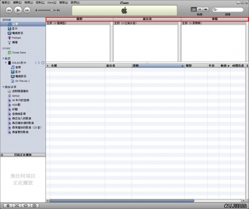Select 音樂 under the 資料庫 library
The width and height of the screenshot is (249, 209).
pos(23,24)
